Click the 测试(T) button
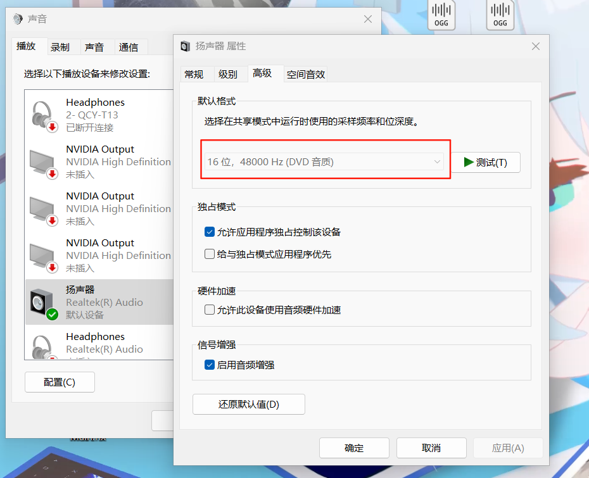This screenshot has width=589, height=478. pyautogui.click(x=485, y=162)
